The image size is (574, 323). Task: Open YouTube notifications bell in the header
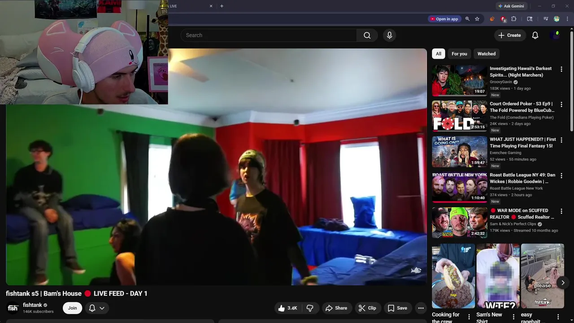pos(535,35)
